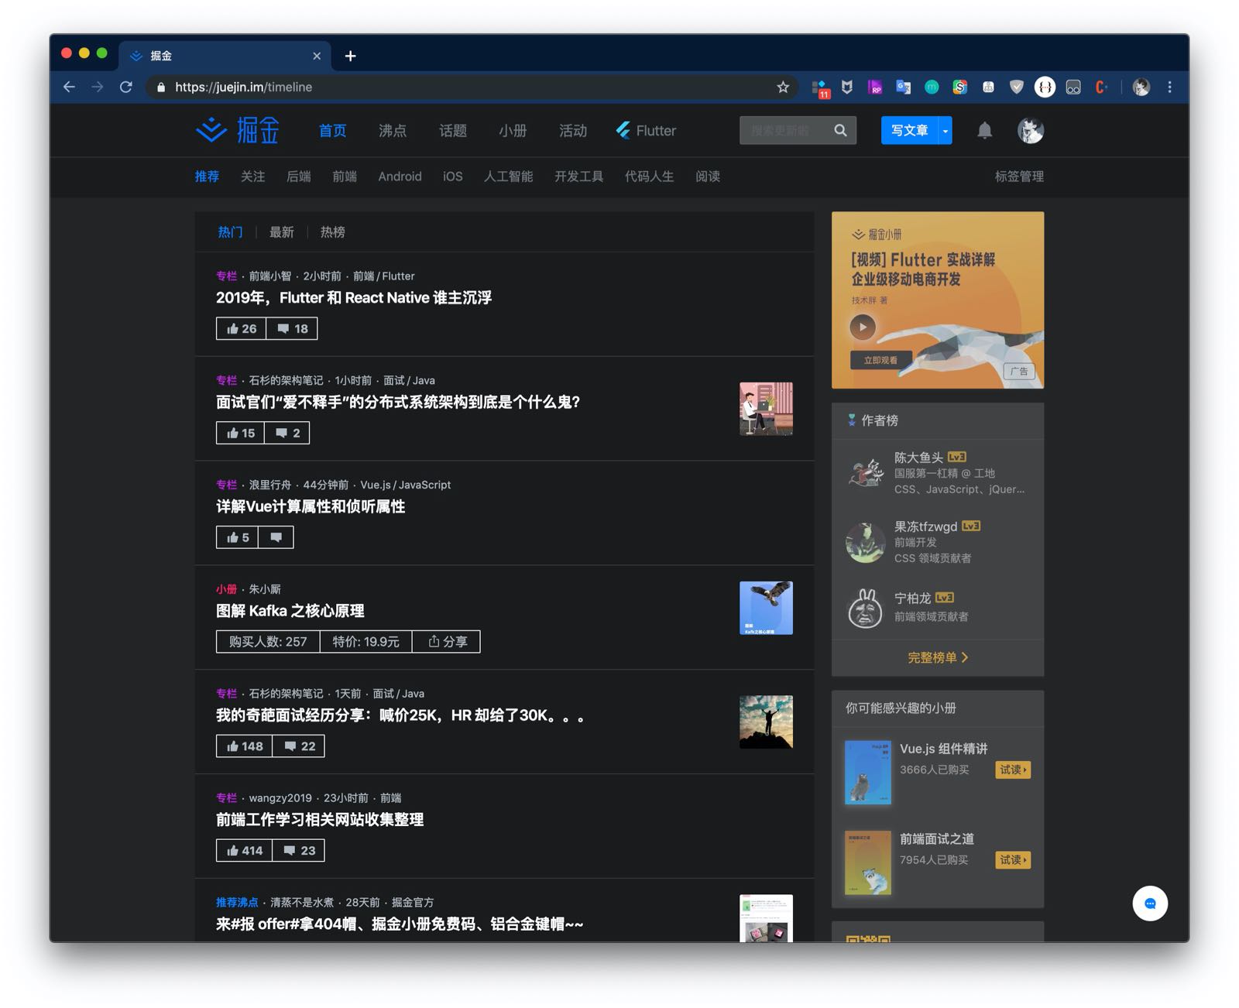Open the red C extension icon
Screen dimensions: 1239x1008
point(1101,87)
